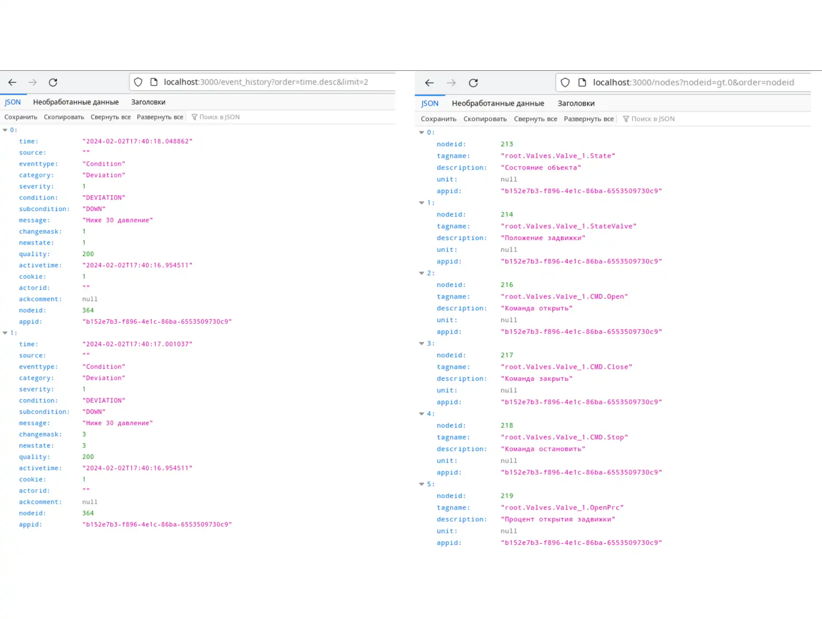The image size is (822, 619).
Task: Click the shield icon in right address bar
Action: [x=565, y=83]
